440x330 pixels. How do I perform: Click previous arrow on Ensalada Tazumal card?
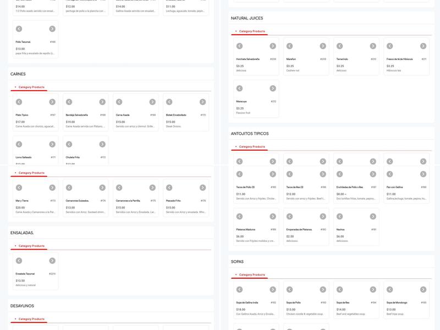coord(19,261)
